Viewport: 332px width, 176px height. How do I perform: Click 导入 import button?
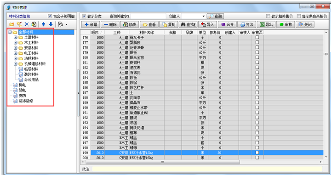click(207, 24)
